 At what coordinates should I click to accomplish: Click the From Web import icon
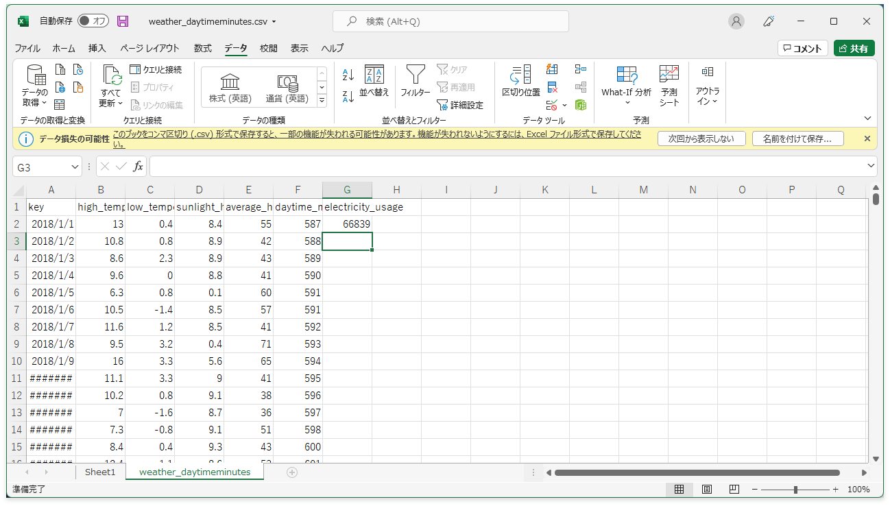[x=60, y=87]
